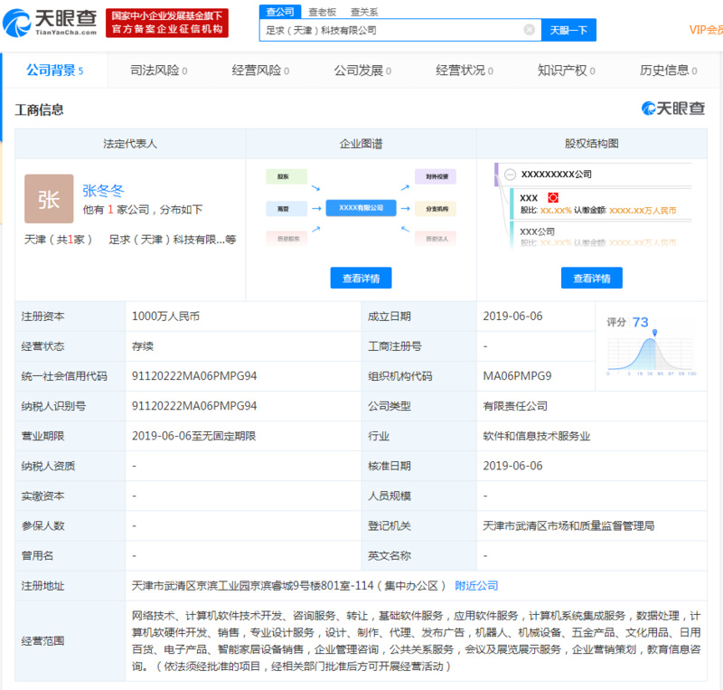Clear the search box with X icon
The image size is (723, 690).
(530, 30)
